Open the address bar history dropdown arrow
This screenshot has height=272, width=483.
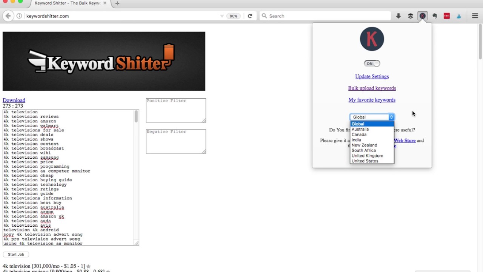pos(222,16)
